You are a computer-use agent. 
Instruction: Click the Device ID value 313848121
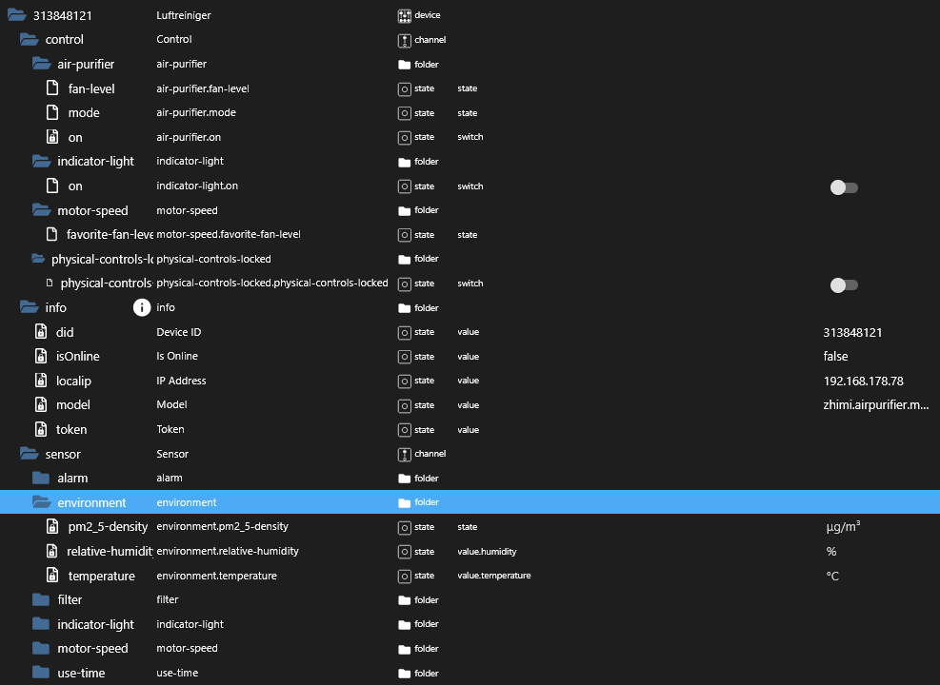pyautogui.click(x=852, y=332)
